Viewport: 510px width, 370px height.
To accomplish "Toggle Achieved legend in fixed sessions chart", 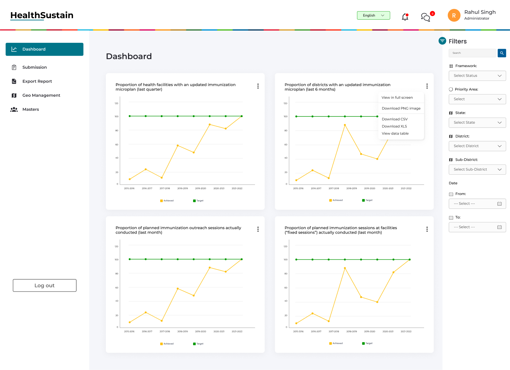I will pyautogui.click(x=336, y=343).
